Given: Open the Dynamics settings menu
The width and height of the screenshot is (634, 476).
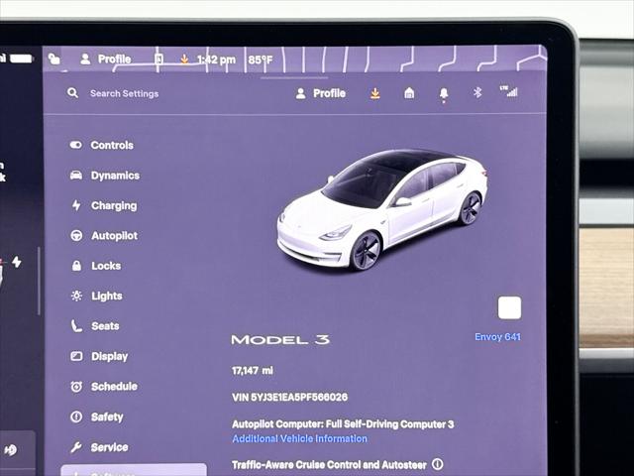Looking at the screenshot, I should click(x=105, y=176).
